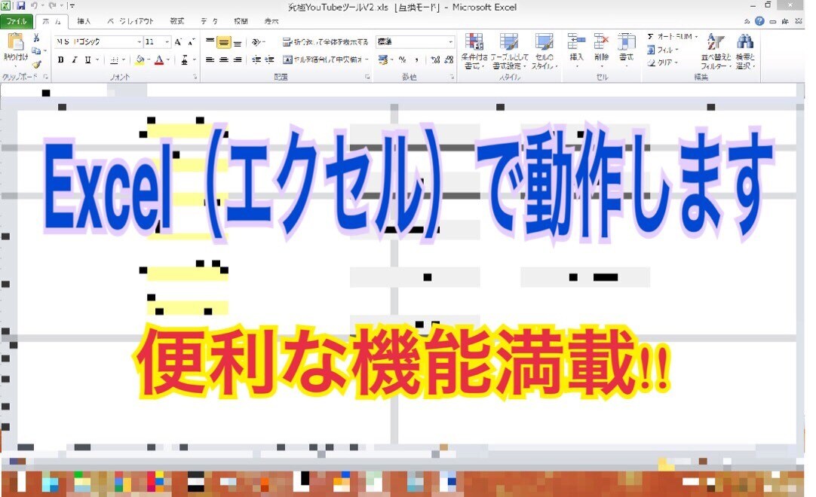Increase font size with the large A
Image resolution: width=816 pixels, height=497 pixels.
(178, 41)
